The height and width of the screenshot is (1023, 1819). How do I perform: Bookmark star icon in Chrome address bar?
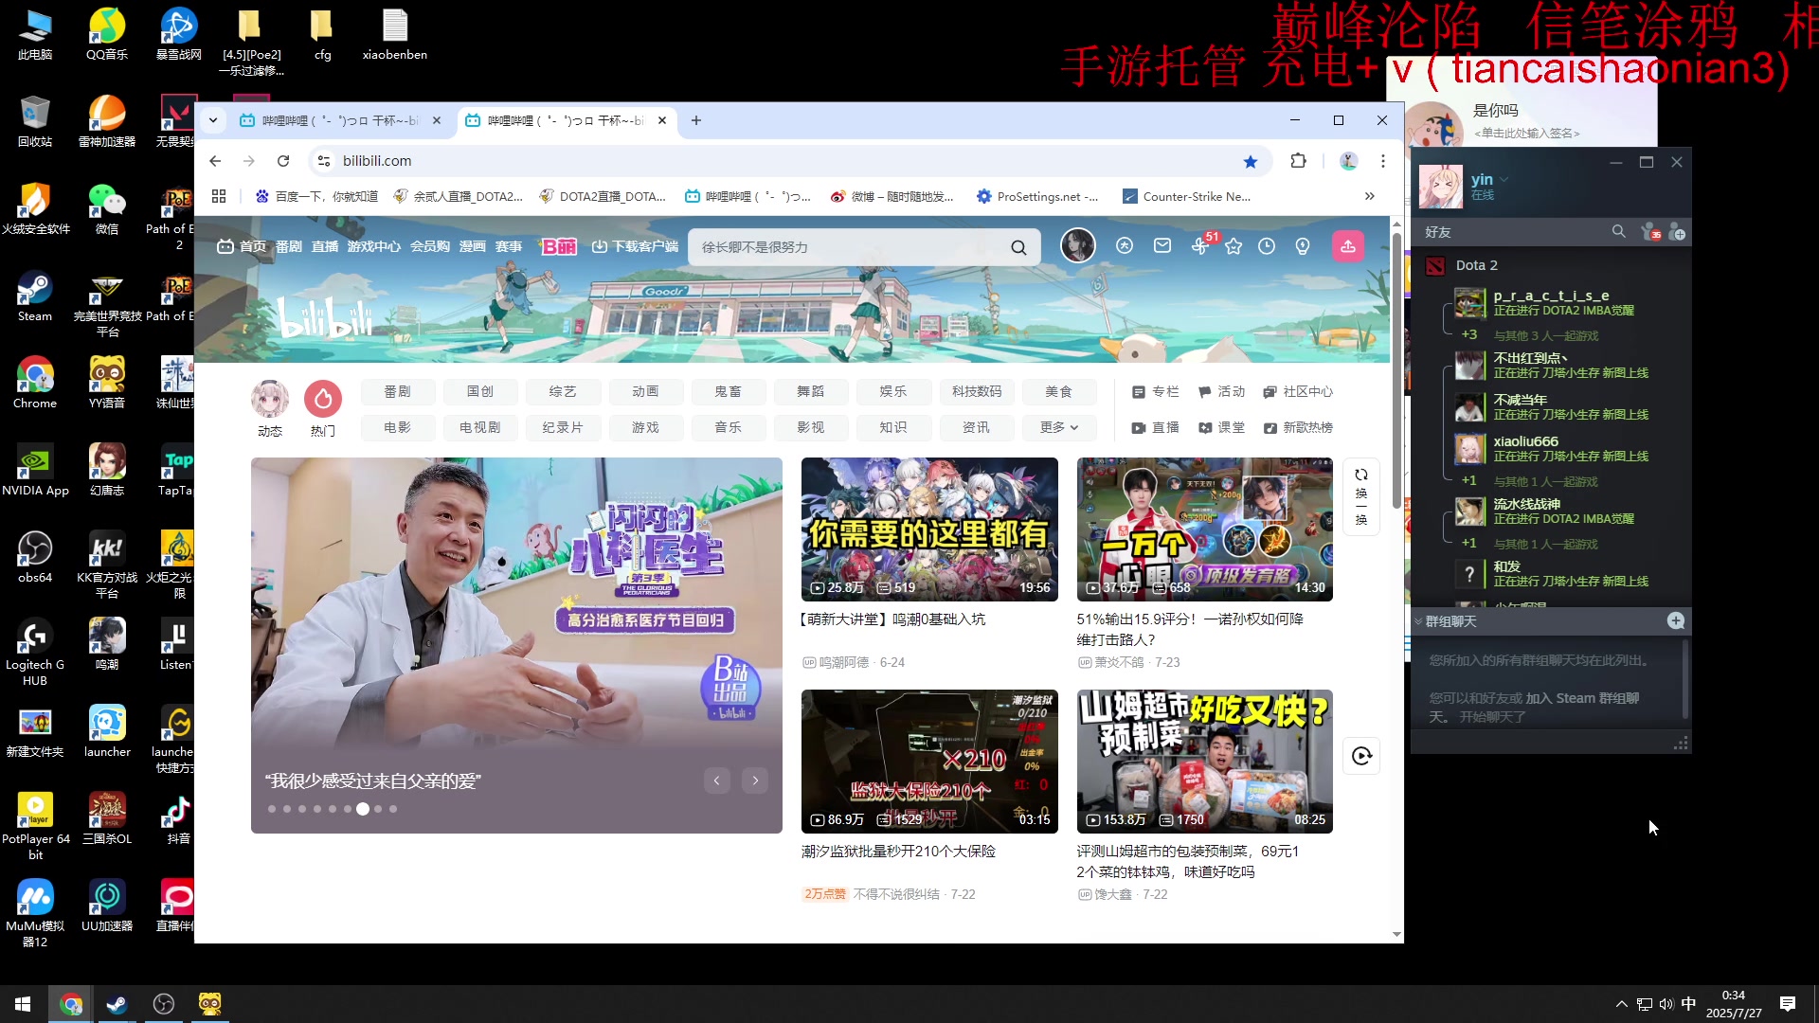(1251, 161)
